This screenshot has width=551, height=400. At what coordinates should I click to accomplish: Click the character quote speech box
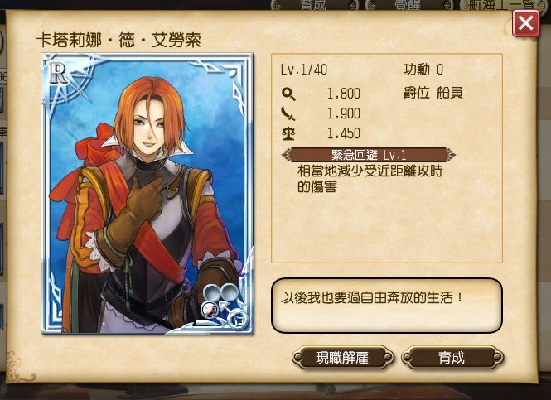pos(387,306)
